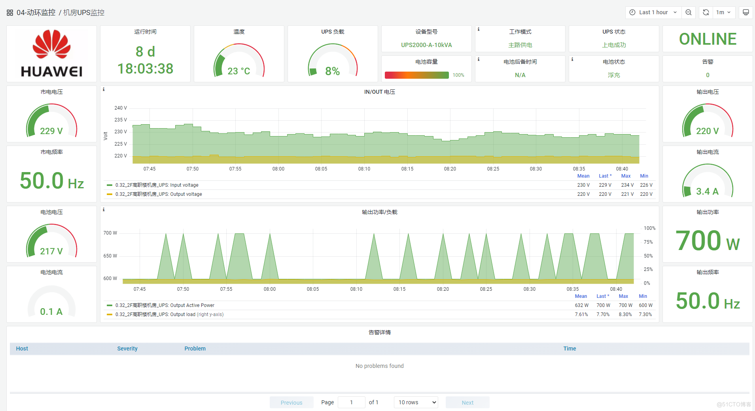The image size is (755, 411).
Task: Click the Next page button
Action: pos(467,402)
